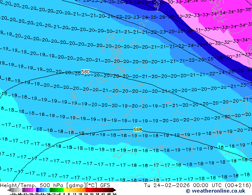The height and width of the screenshot is (195, 252).
Task: Click the 54 value on the legend scale
Action: pos(114,194)
